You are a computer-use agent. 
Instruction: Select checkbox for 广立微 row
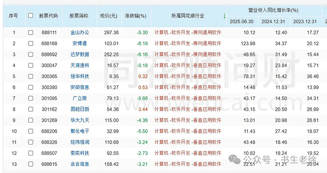click(31, 98)
